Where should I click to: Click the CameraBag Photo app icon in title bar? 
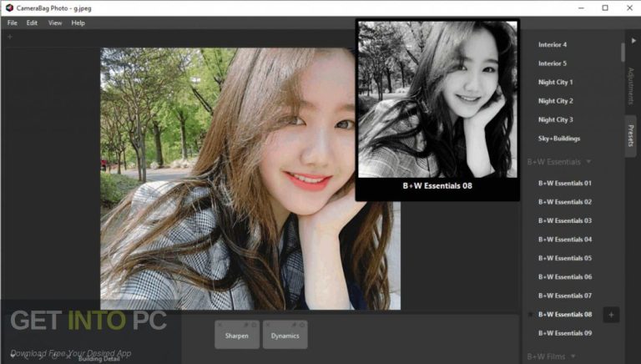(x=9, y=8)
